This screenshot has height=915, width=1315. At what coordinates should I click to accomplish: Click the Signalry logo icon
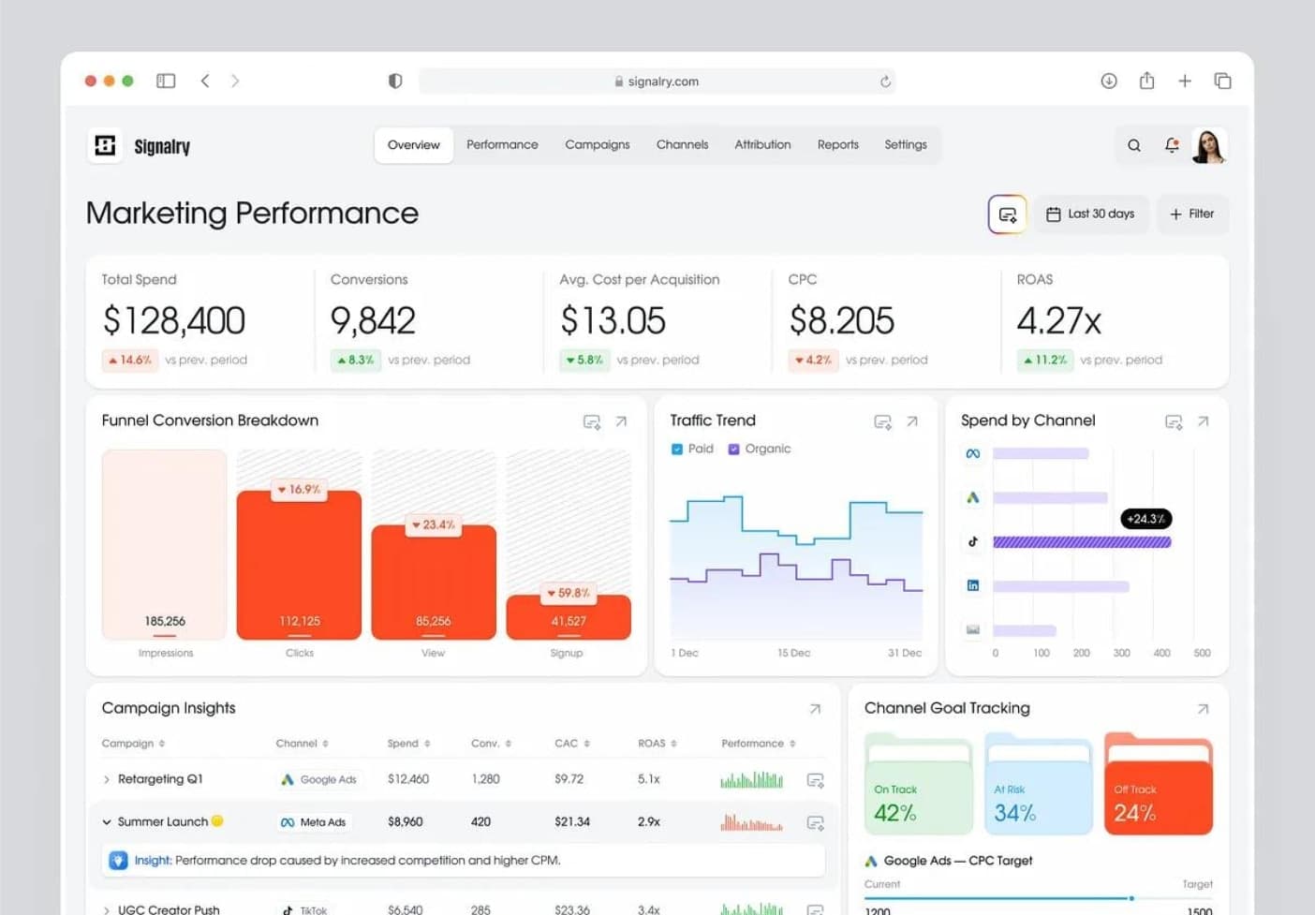tap(105, 145)
